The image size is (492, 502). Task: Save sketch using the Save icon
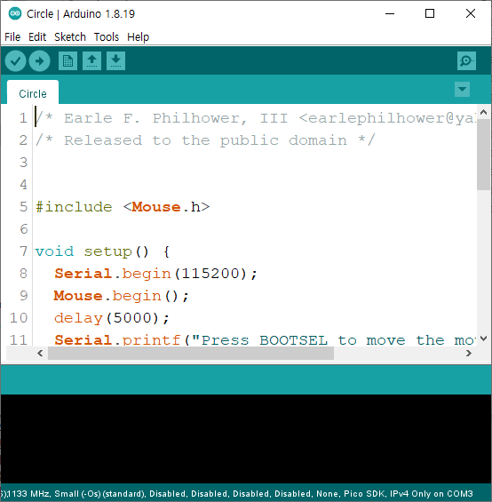(x=115, y=60)
